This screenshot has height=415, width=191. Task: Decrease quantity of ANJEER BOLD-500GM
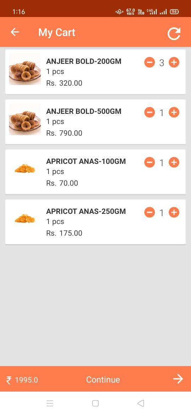149,112
